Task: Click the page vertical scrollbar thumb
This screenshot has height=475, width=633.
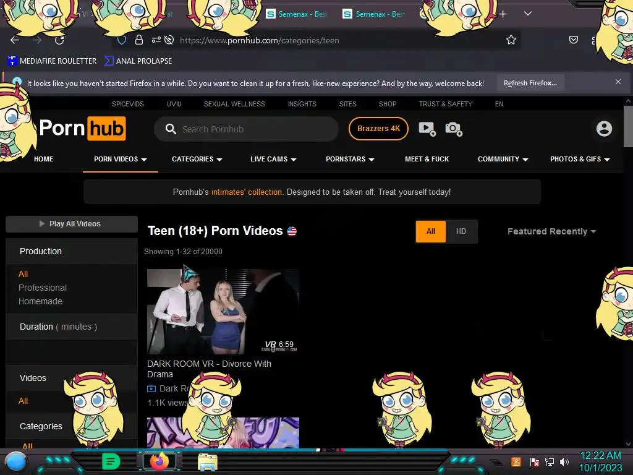Action: point(628,126)
